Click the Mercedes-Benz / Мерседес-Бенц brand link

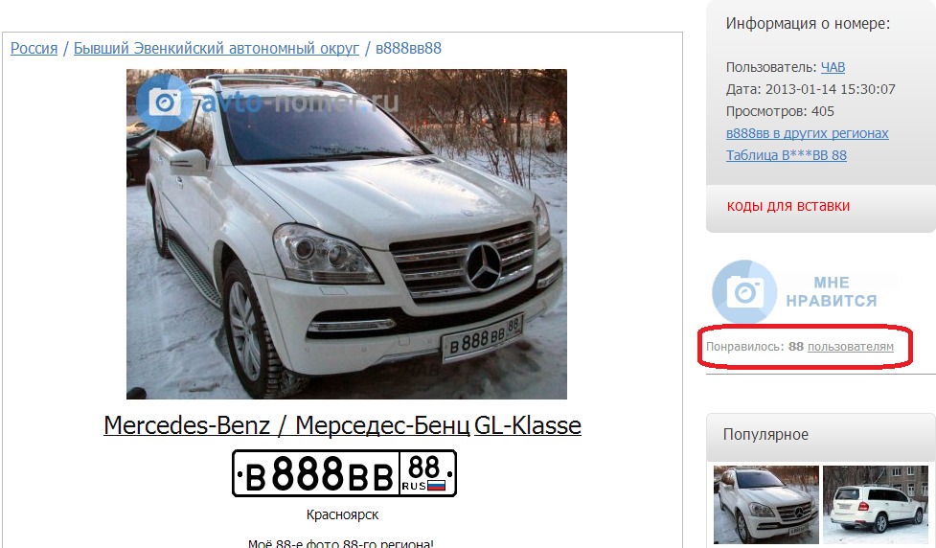click(286, 425)
